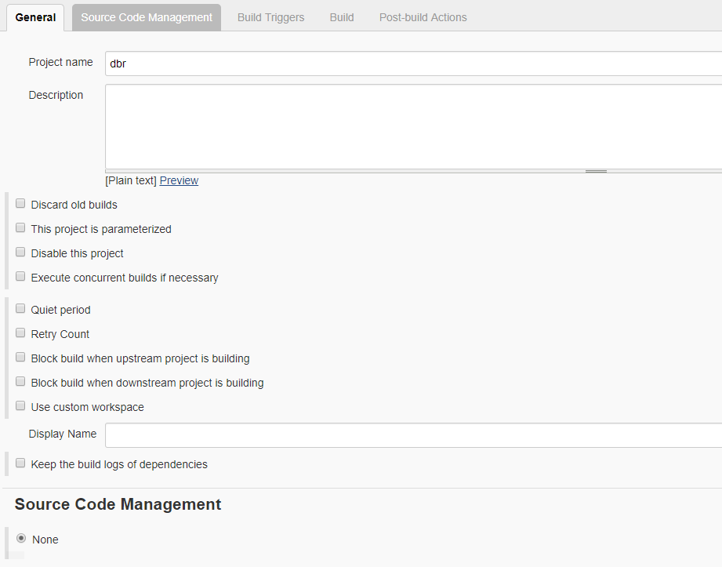
Task: Tick the Disable this project checkbox
Action: click(21, 253)
